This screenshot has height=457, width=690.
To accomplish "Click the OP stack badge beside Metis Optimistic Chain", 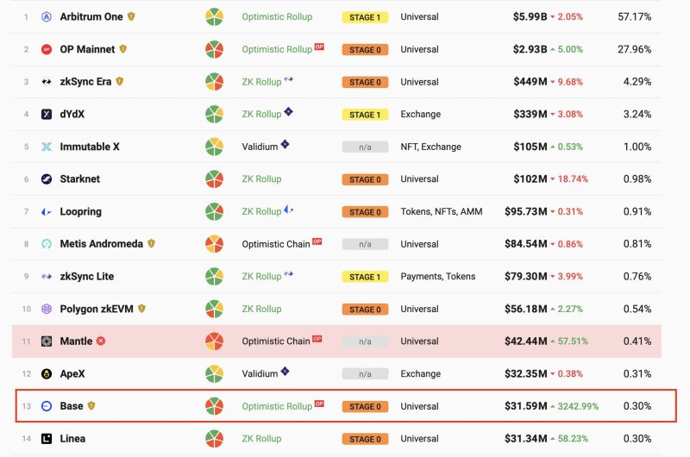I will [317, 241].
